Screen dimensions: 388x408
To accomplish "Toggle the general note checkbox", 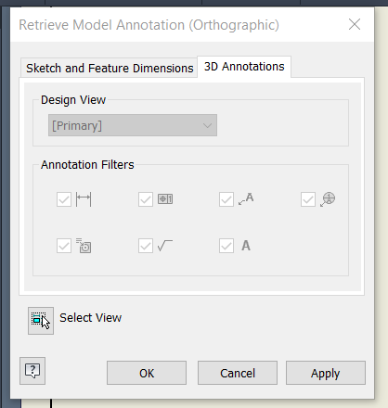I will click(226, 246).
